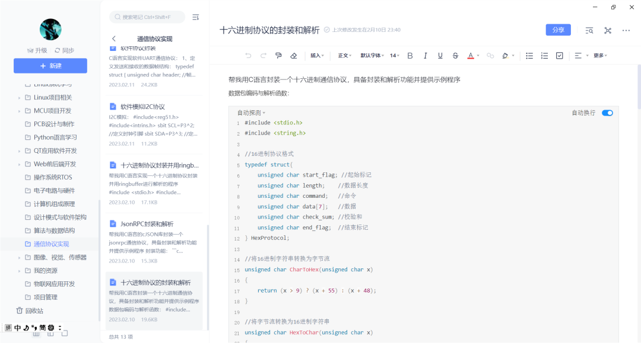Click the text alignment icon
The image size is (641, 343).
(578, 56)
